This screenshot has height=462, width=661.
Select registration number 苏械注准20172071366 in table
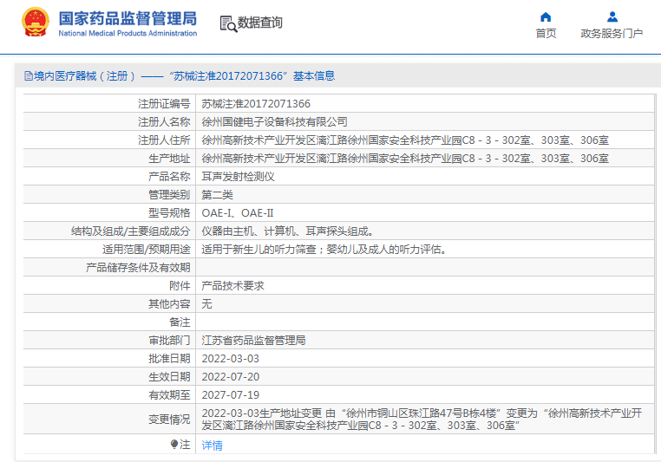(256, 104)
